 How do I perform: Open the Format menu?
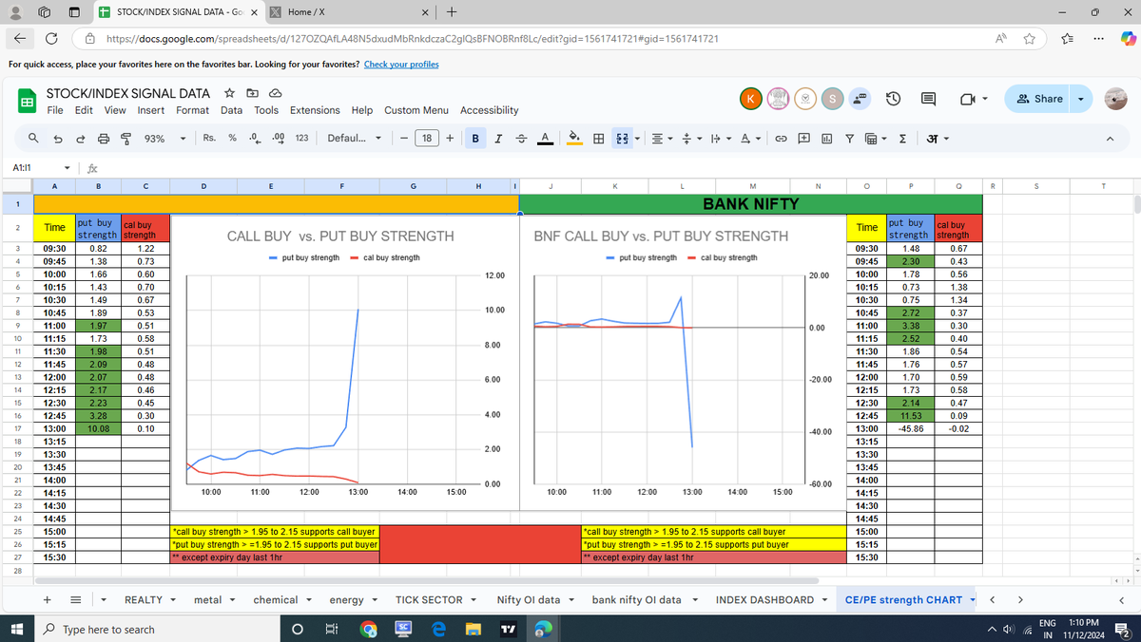pyautogui.click(x=193, y=110)
